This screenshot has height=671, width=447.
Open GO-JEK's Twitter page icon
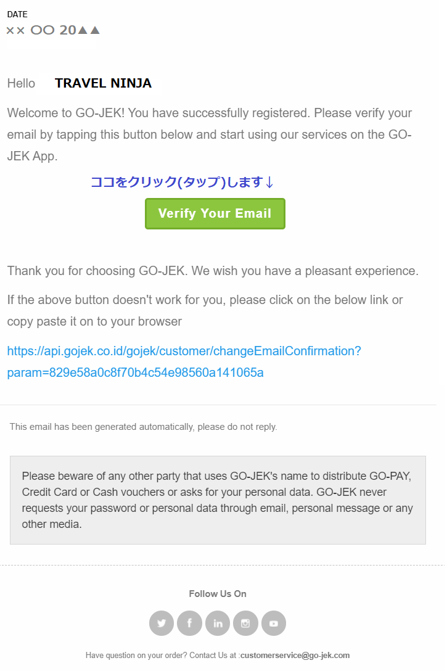point(162,623)
